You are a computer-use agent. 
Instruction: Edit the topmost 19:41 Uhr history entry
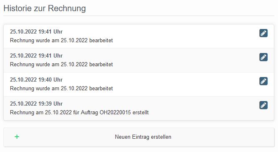click(x=263, y=33)
